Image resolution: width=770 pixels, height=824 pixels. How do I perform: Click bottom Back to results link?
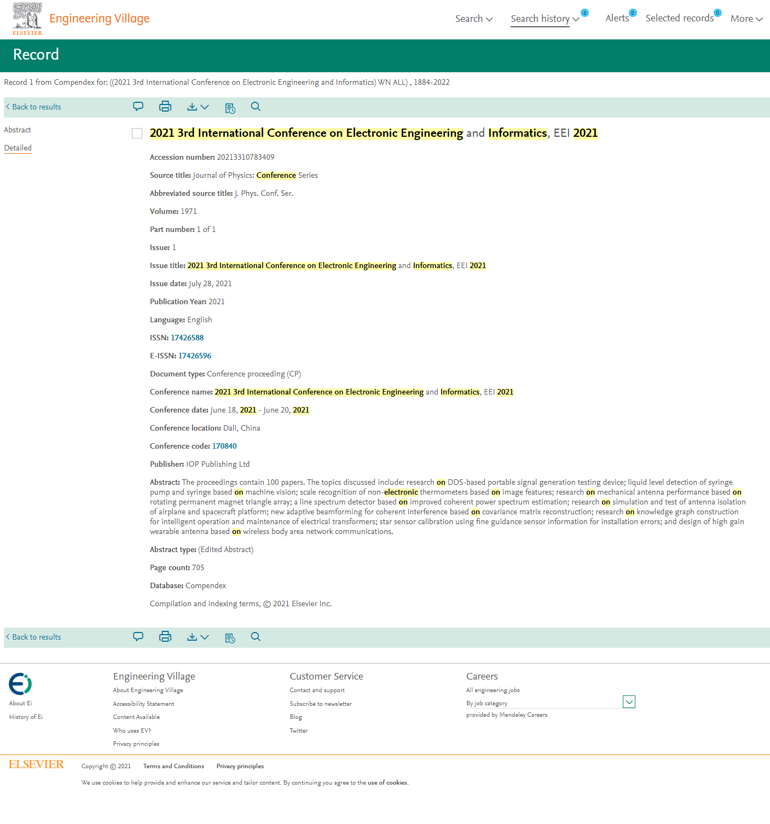(x=33, y=637)
